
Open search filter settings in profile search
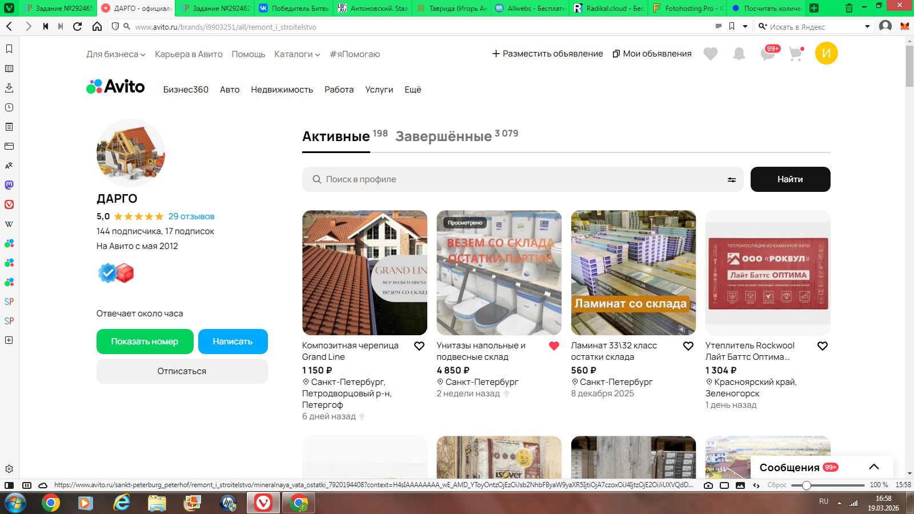point(731,179)
